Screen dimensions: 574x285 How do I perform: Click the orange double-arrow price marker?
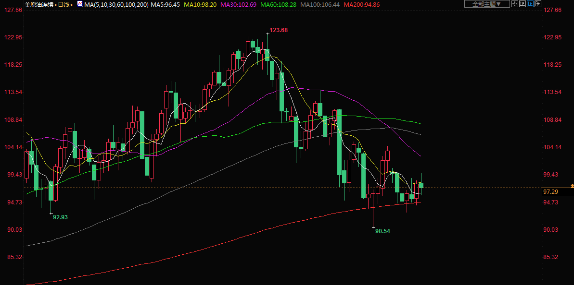[572, 185]
